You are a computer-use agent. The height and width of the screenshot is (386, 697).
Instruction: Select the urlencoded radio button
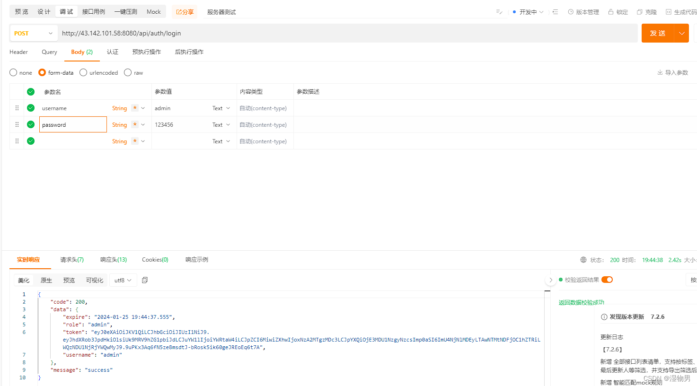point(83,72)
